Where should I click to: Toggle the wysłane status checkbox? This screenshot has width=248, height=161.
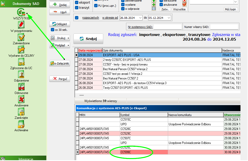click(x=123, y=5)
